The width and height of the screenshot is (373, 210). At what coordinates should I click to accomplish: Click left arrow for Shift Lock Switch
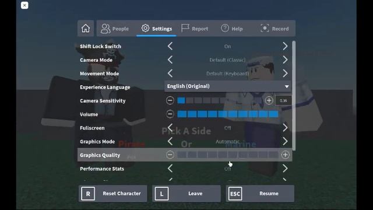[x=170, y=46]
